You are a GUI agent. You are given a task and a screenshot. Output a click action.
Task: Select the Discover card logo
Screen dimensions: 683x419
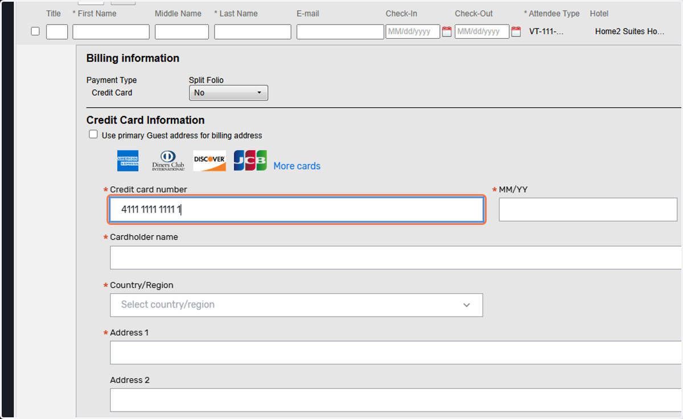point(209,161)
